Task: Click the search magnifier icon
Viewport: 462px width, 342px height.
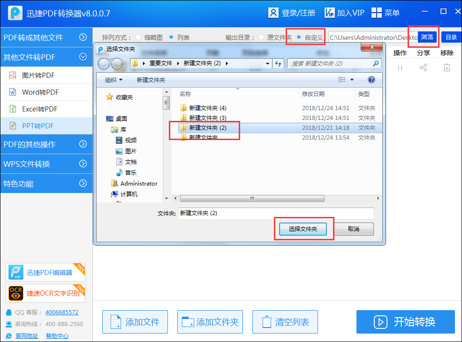Action: coord(376,64)
